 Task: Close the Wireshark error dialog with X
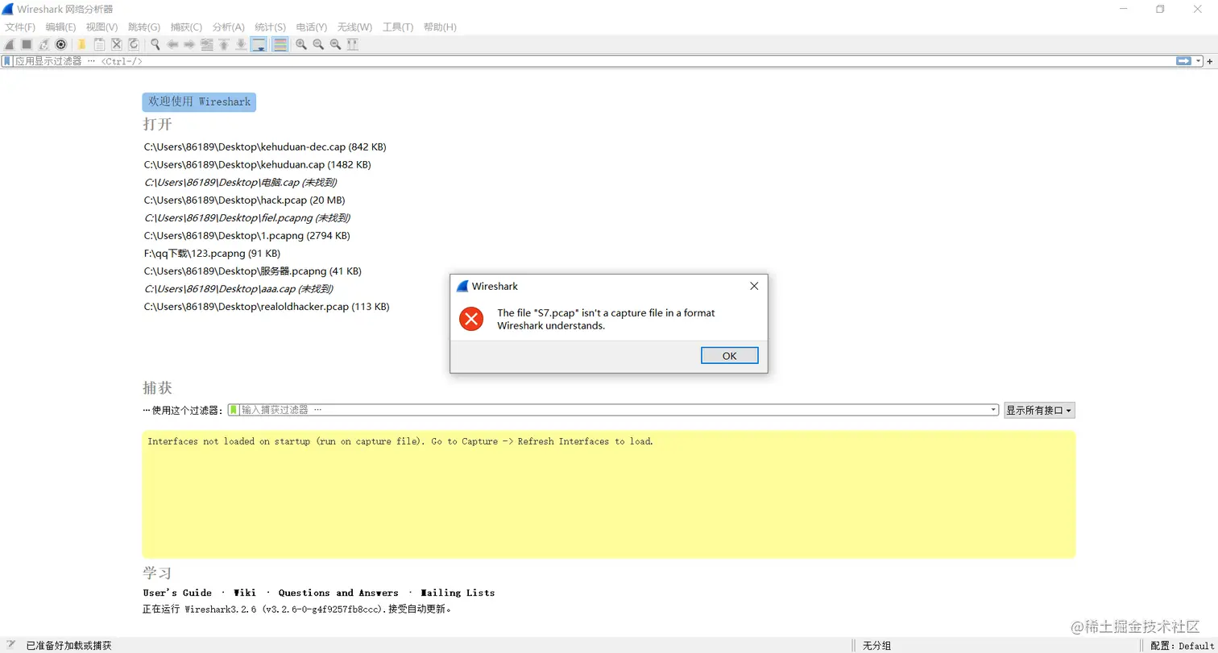point(754,286)
